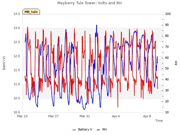Click the 10.5 voltage axis value

click(17, 98)
